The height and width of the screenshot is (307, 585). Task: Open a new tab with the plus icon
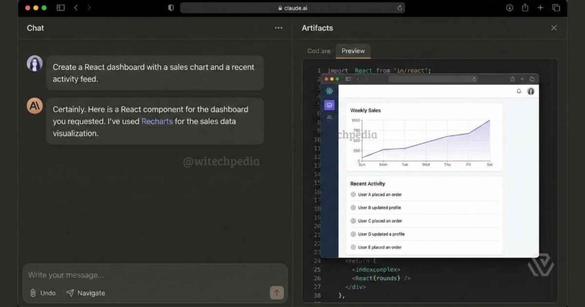(x=540, y=8)
